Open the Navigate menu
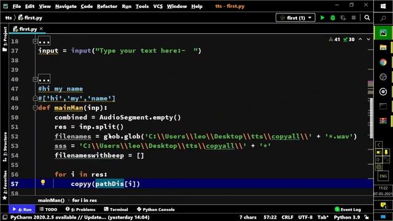 (66, 6)
